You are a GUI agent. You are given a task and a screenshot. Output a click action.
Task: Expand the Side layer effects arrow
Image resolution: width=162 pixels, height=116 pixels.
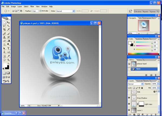(x=157, y=91)
